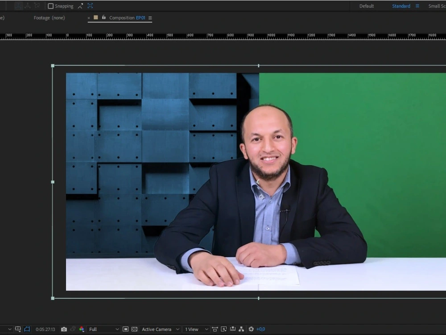Reset exposure with the aperture icon
The height and width of the screenshot is (335, 446).
(x=251, y=329)
